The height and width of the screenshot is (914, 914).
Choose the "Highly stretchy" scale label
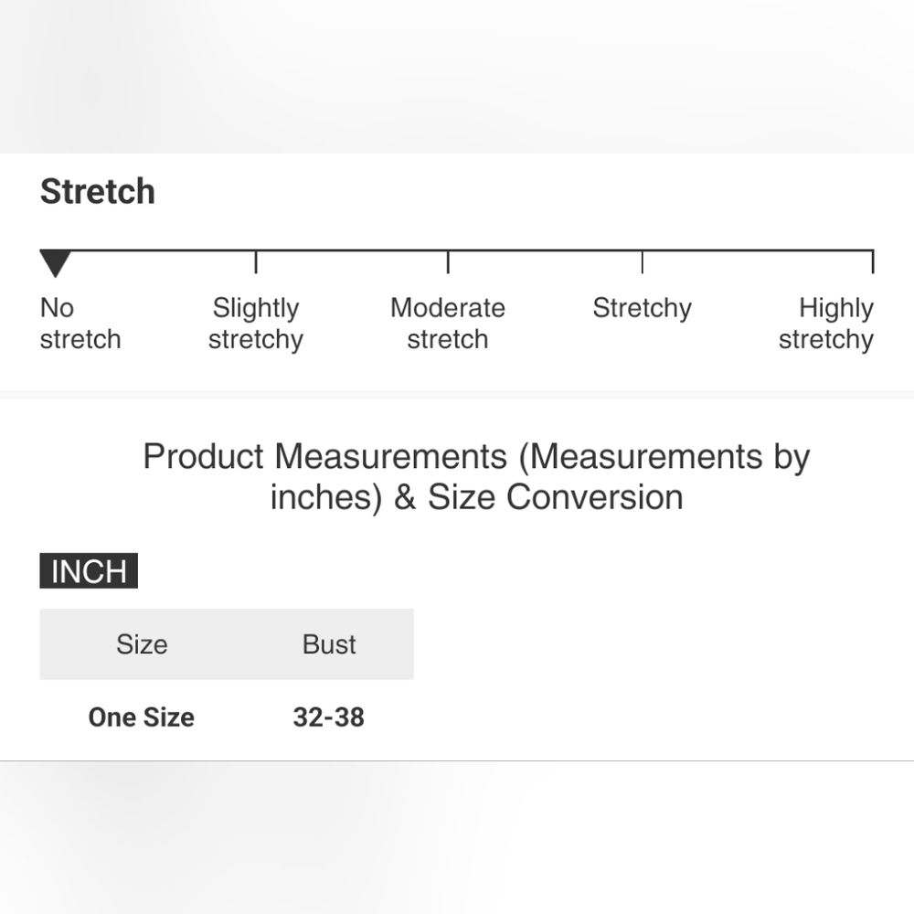pyautogui.click(x=826, y=324)
